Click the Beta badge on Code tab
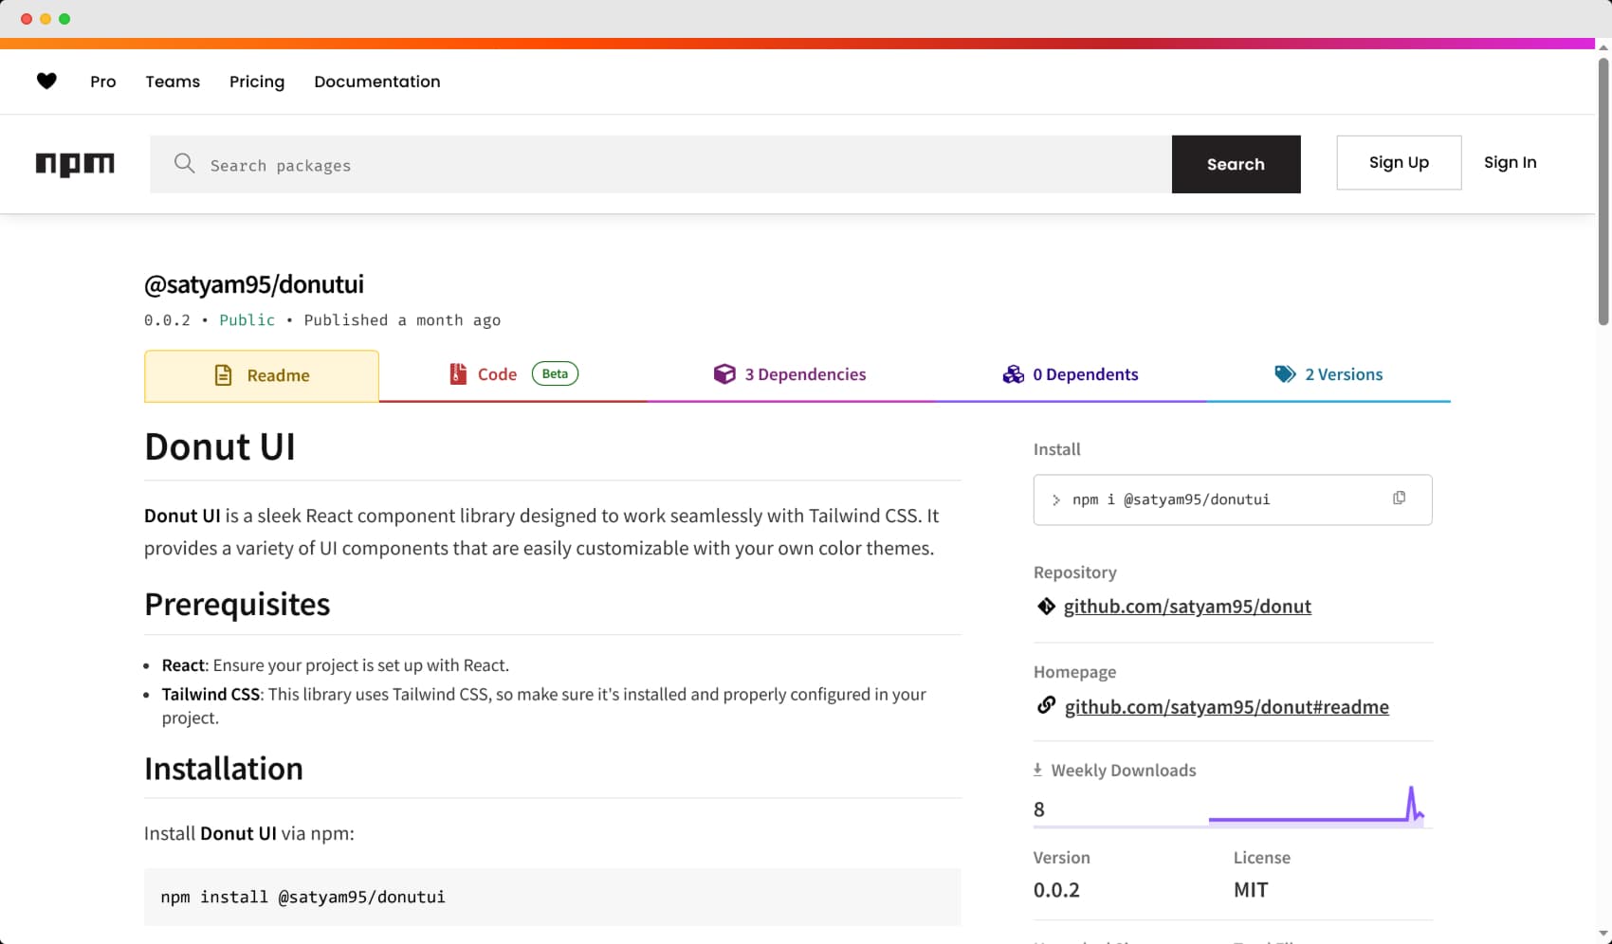 [x=555, y=373]
